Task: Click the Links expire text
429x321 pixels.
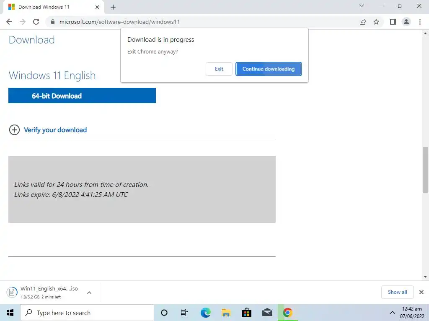Action: pyautogui.click(x=71, y=195)
